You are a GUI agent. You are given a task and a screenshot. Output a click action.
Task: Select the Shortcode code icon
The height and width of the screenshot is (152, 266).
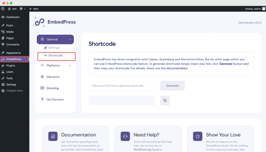(45, 55)
